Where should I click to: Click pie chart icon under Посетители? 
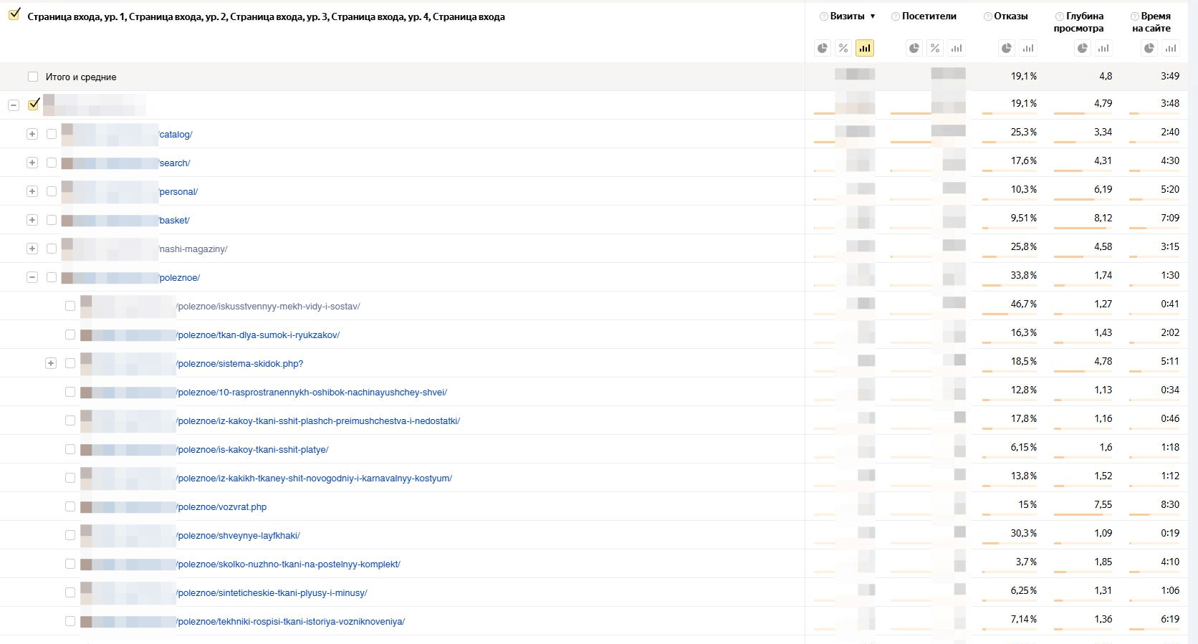click(914, 48)
